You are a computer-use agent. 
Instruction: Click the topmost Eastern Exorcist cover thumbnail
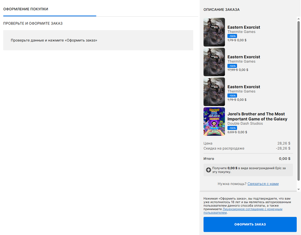(x=214, y=32)
